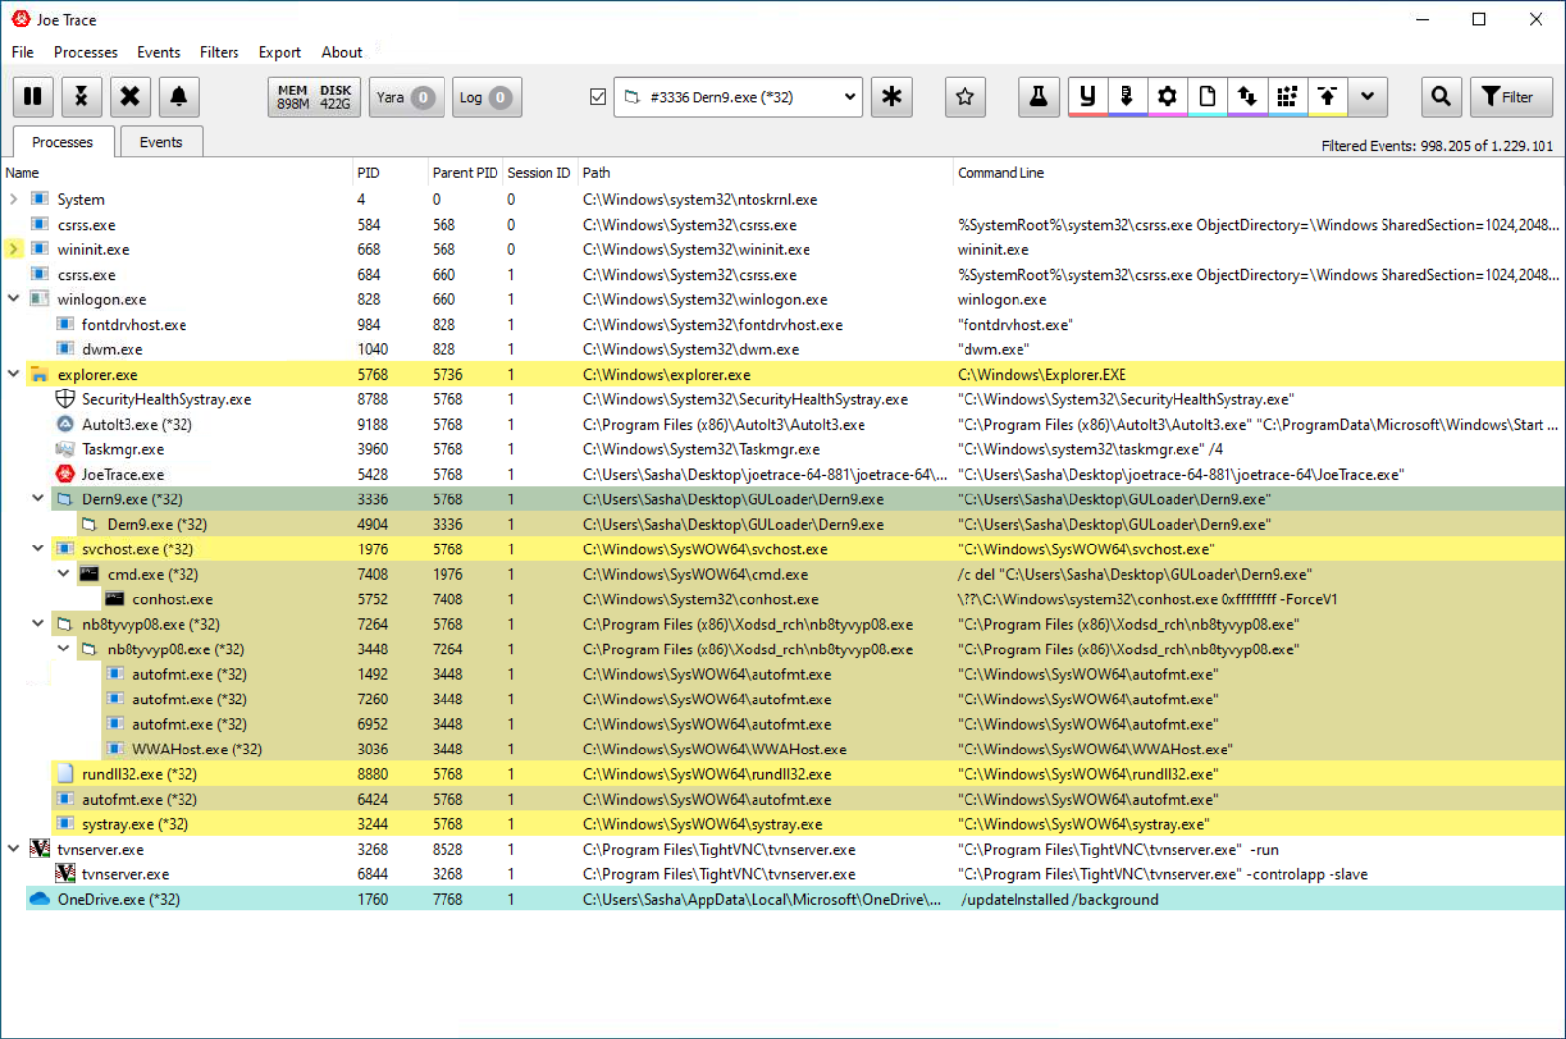
Task: Click the Yara counter button
Action: coord(406,96)
